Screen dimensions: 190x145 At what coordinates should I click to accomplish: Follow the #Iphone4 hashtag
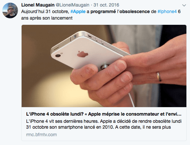[x=167, y=12]
